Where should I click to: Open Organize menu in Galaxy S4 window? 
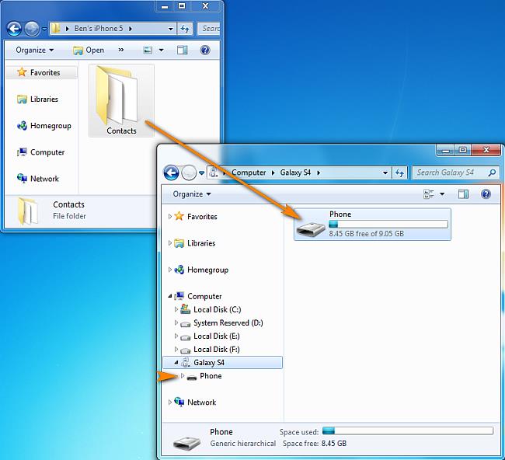pyautogui.click(x=192, y=194)
